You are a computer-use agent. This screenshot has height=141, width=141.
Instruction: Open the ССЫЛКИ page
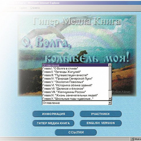point(76,132)
